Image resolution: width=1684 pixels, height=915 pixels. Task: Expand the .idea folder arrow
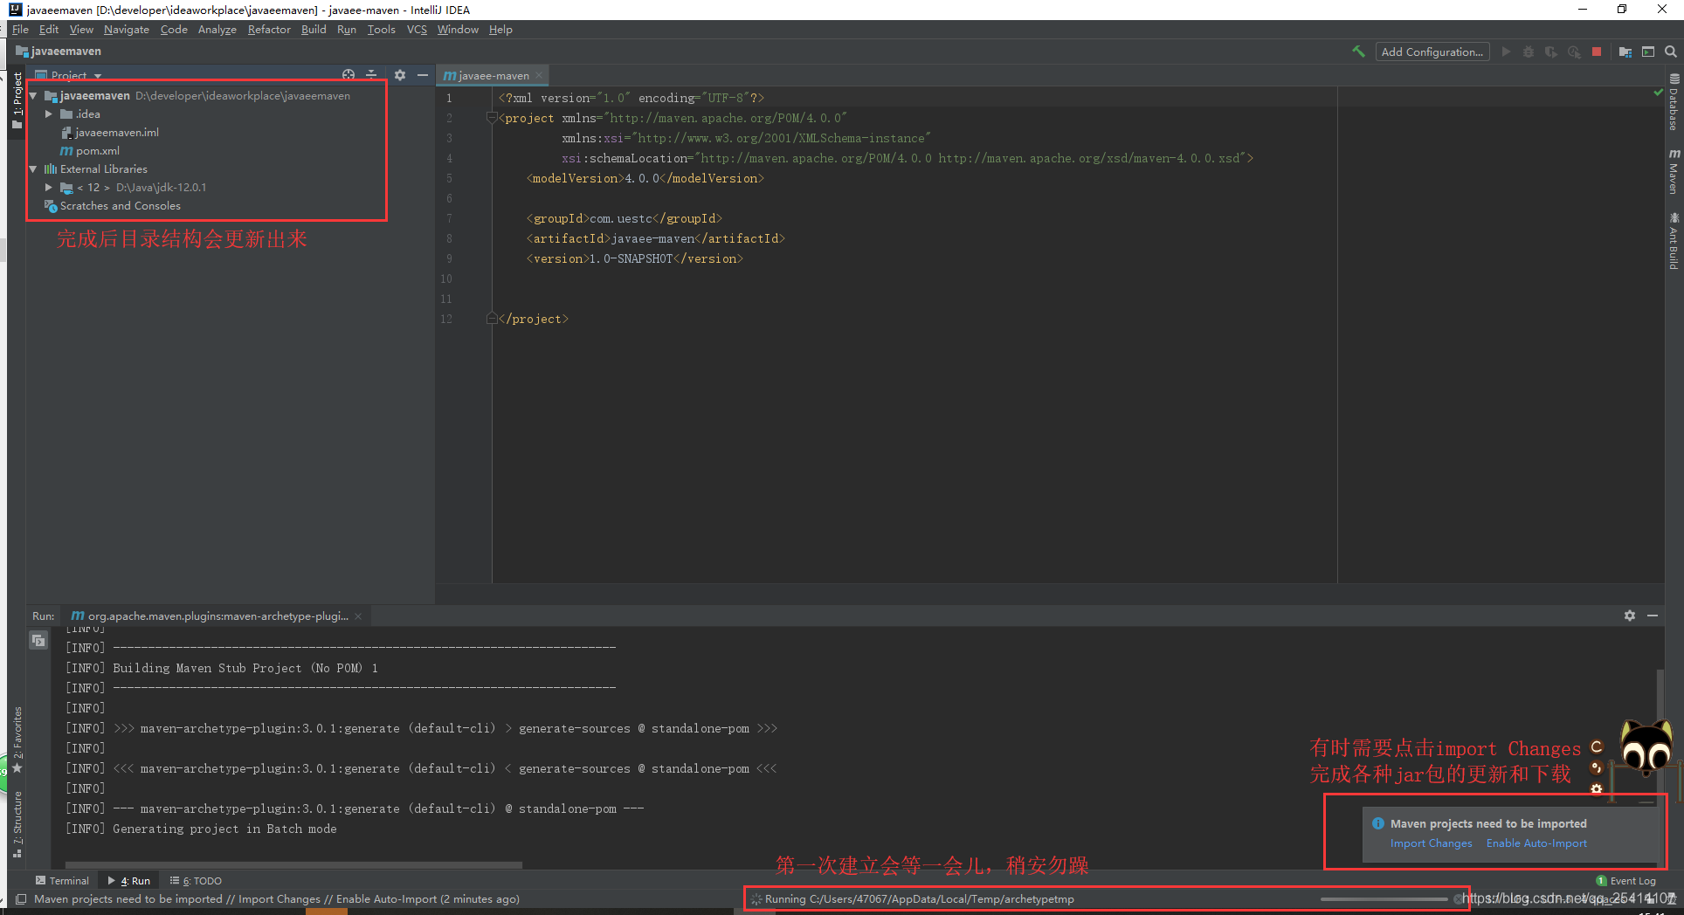click(x=49, y=114)
